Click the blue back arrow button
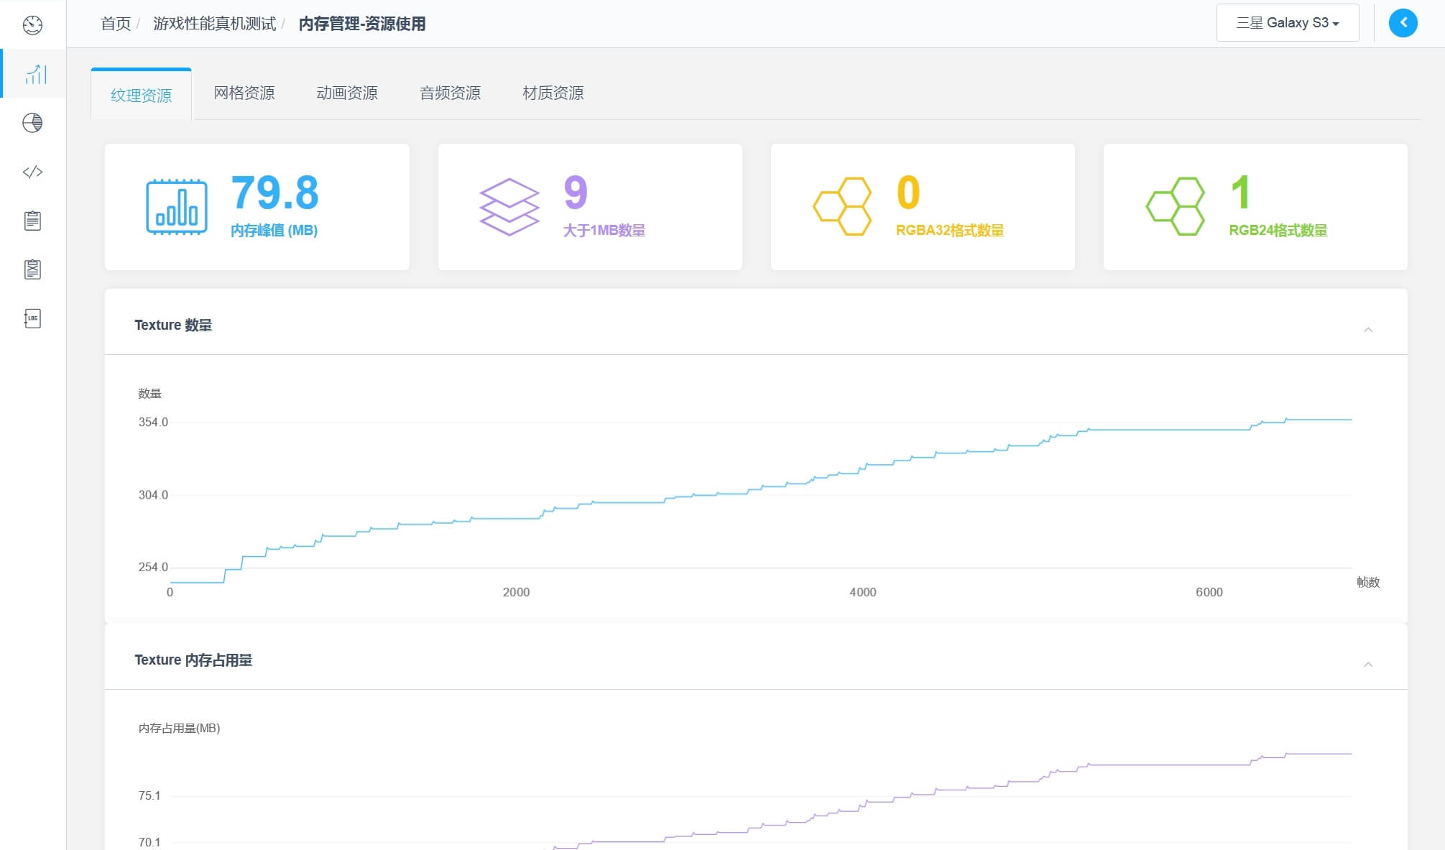The height and width of the screenshot is (850, 1445). [x=1403, y=23]
